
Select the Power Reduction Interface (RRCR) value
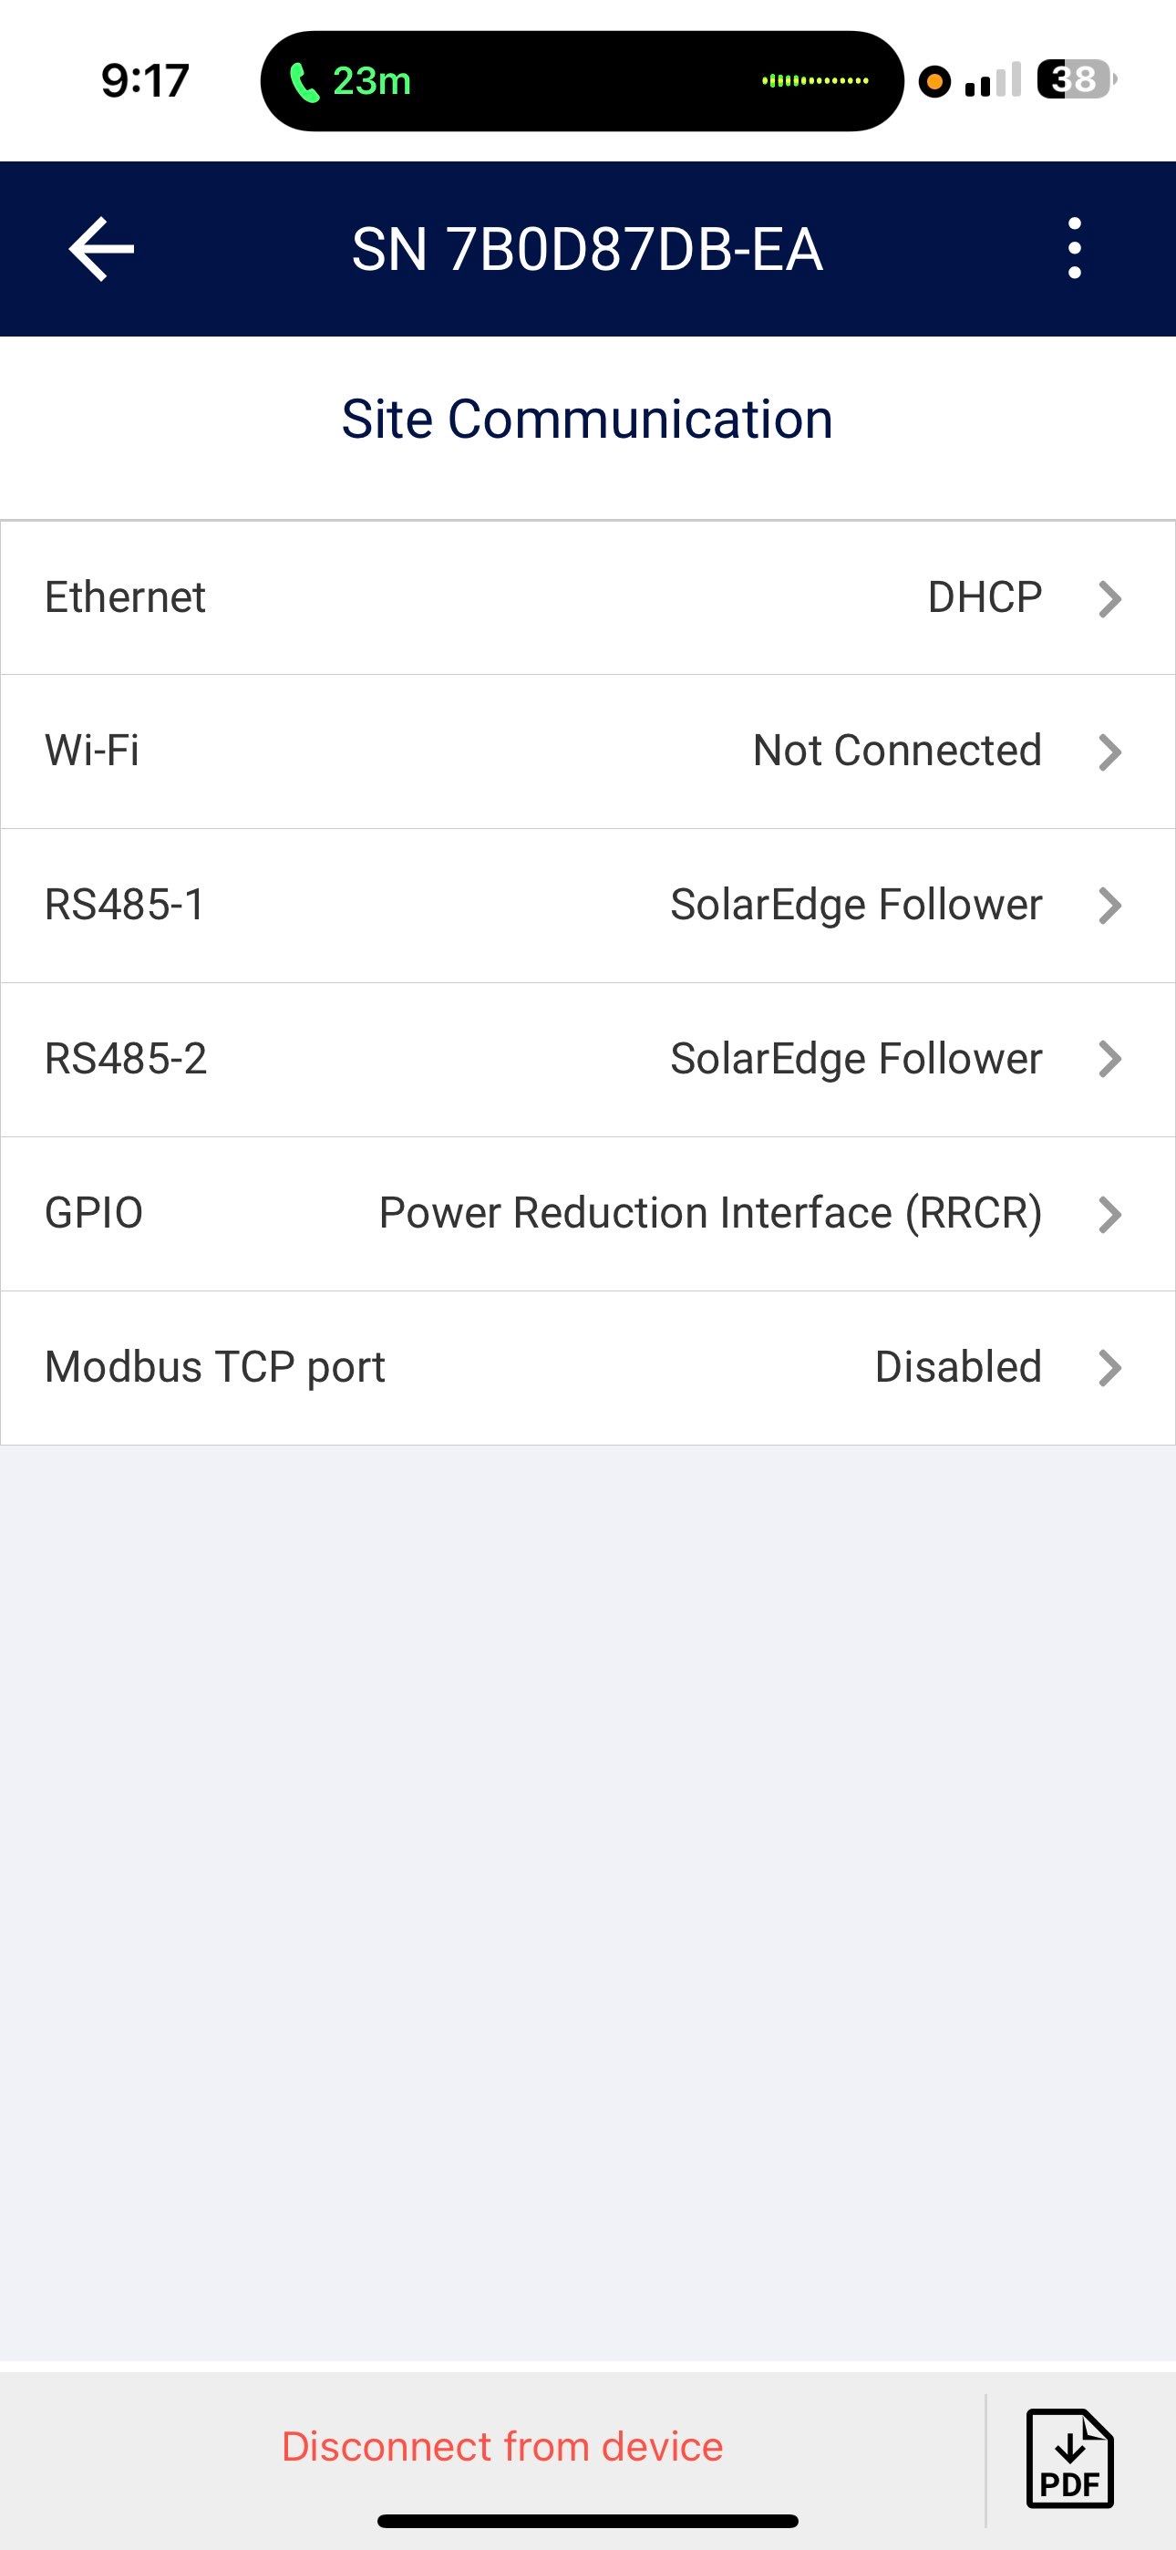[710, 1214]
